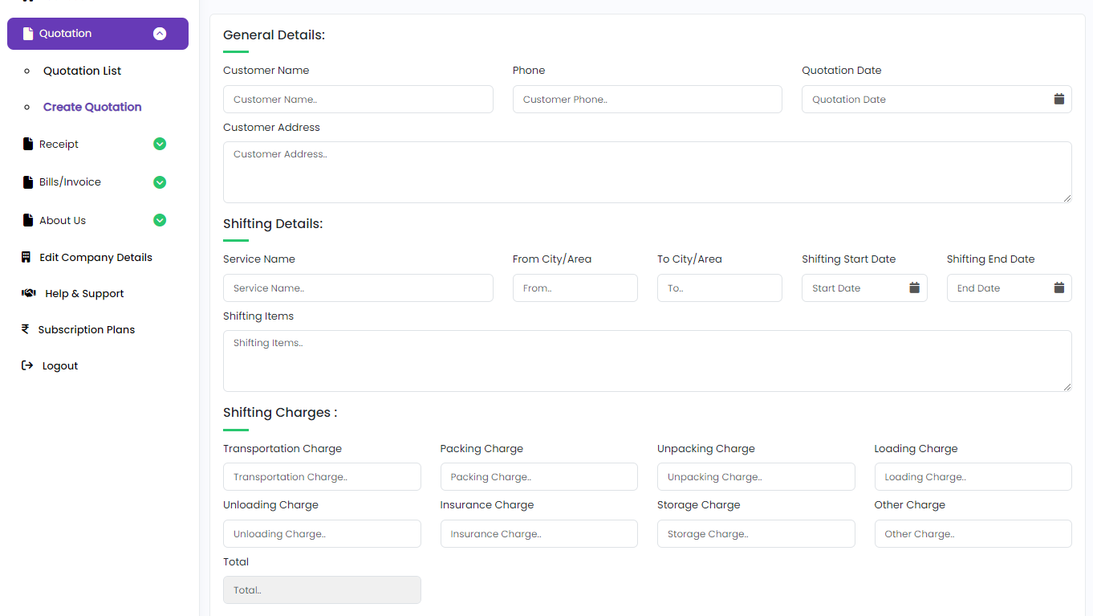Expand the Receipt submenu chevron
This screenshot has height=616, width=1093.
click(x=160, y=144)
